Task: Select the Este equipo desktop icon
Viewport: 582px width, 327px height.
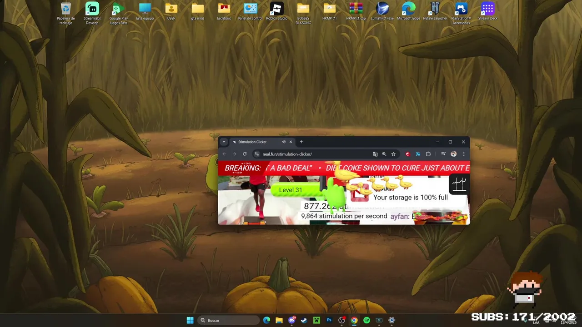Action: tap(145, 11)
